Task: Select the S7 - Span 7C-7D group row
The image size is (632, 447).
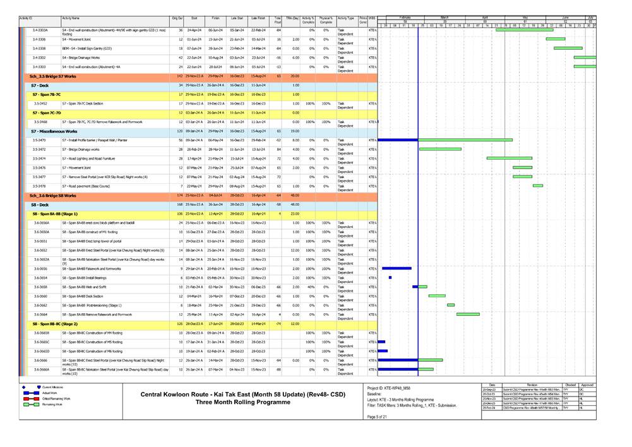Action: click(52, 112)
